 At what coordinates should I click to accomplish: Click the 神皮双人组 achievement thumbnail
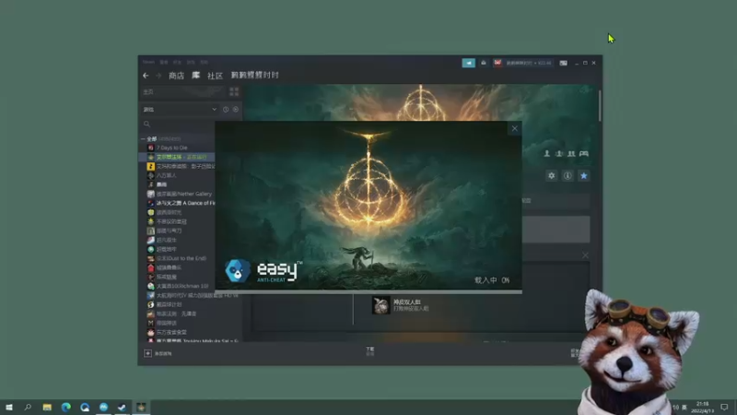(x=380, y=305)
